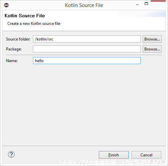
Task: Click the empty gray area below Name field
Action: tap(84, 104)
